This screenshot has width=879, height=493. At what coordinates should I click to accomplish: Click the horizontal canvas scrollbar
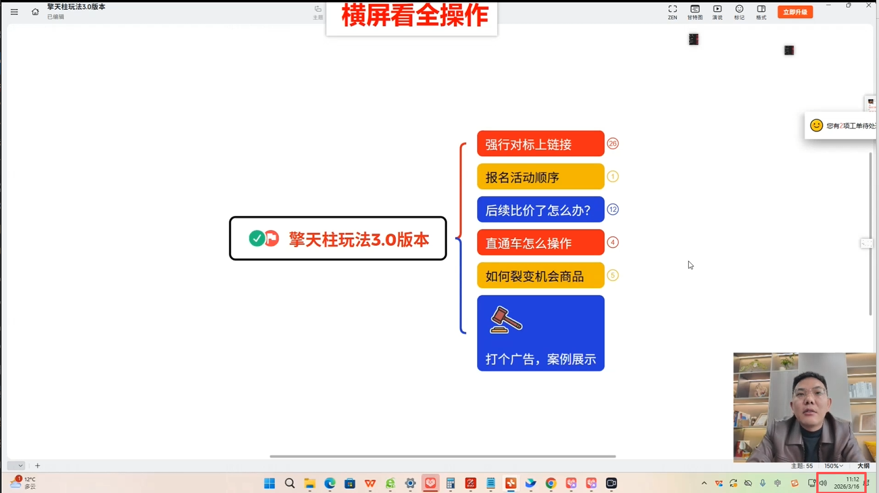tap(442, 456)
